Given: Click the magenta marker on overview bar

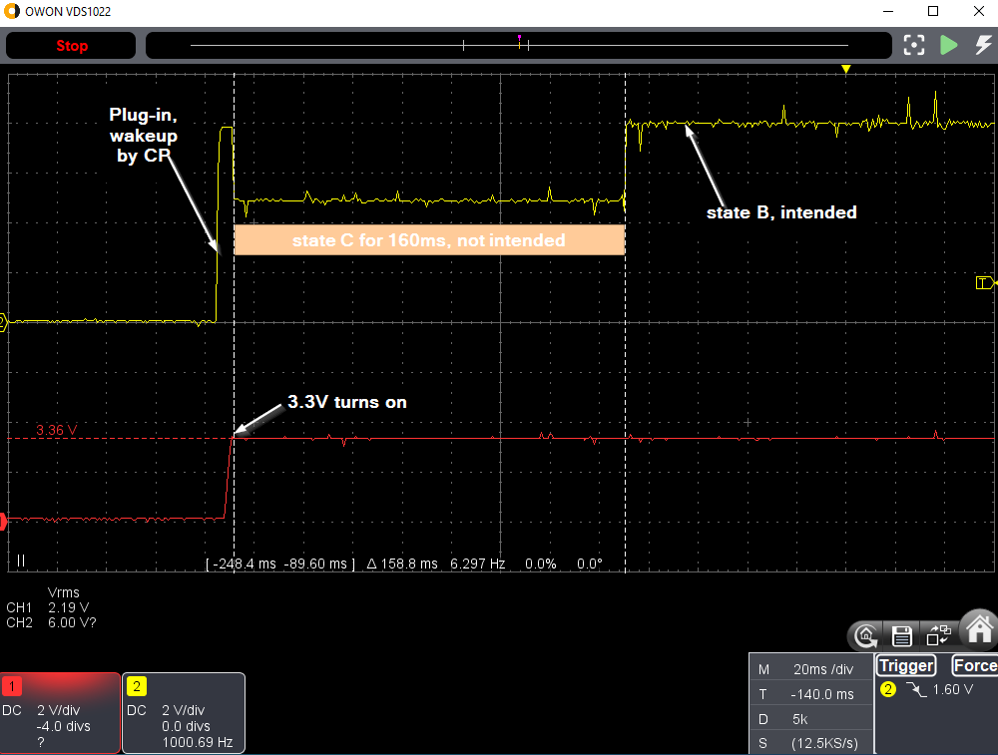Looking at the screenshot, I should click(519, 39).
